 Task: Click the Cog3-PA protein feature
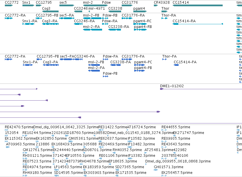[x=51, y=65]
